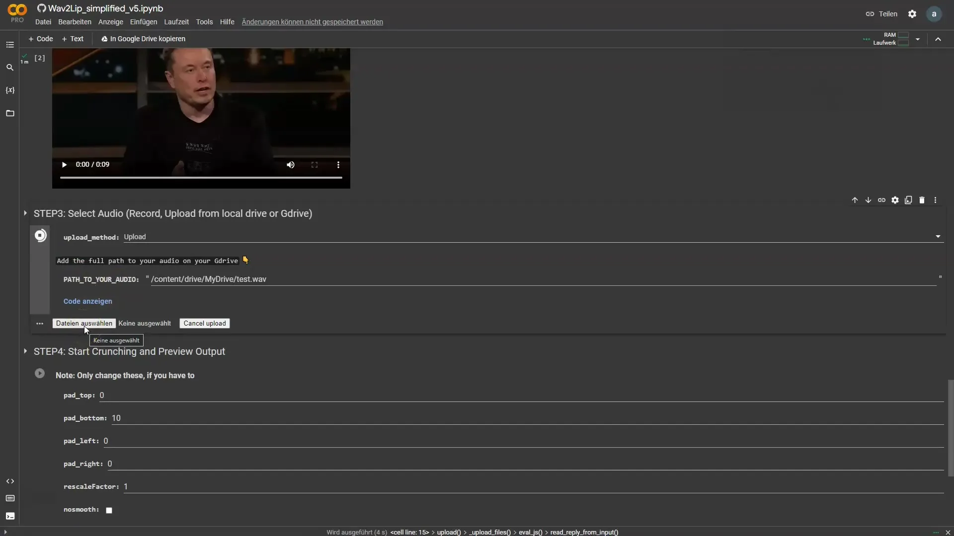Open the Einfügen menu
Screen dimensions: 954x536
click(144, 22)
